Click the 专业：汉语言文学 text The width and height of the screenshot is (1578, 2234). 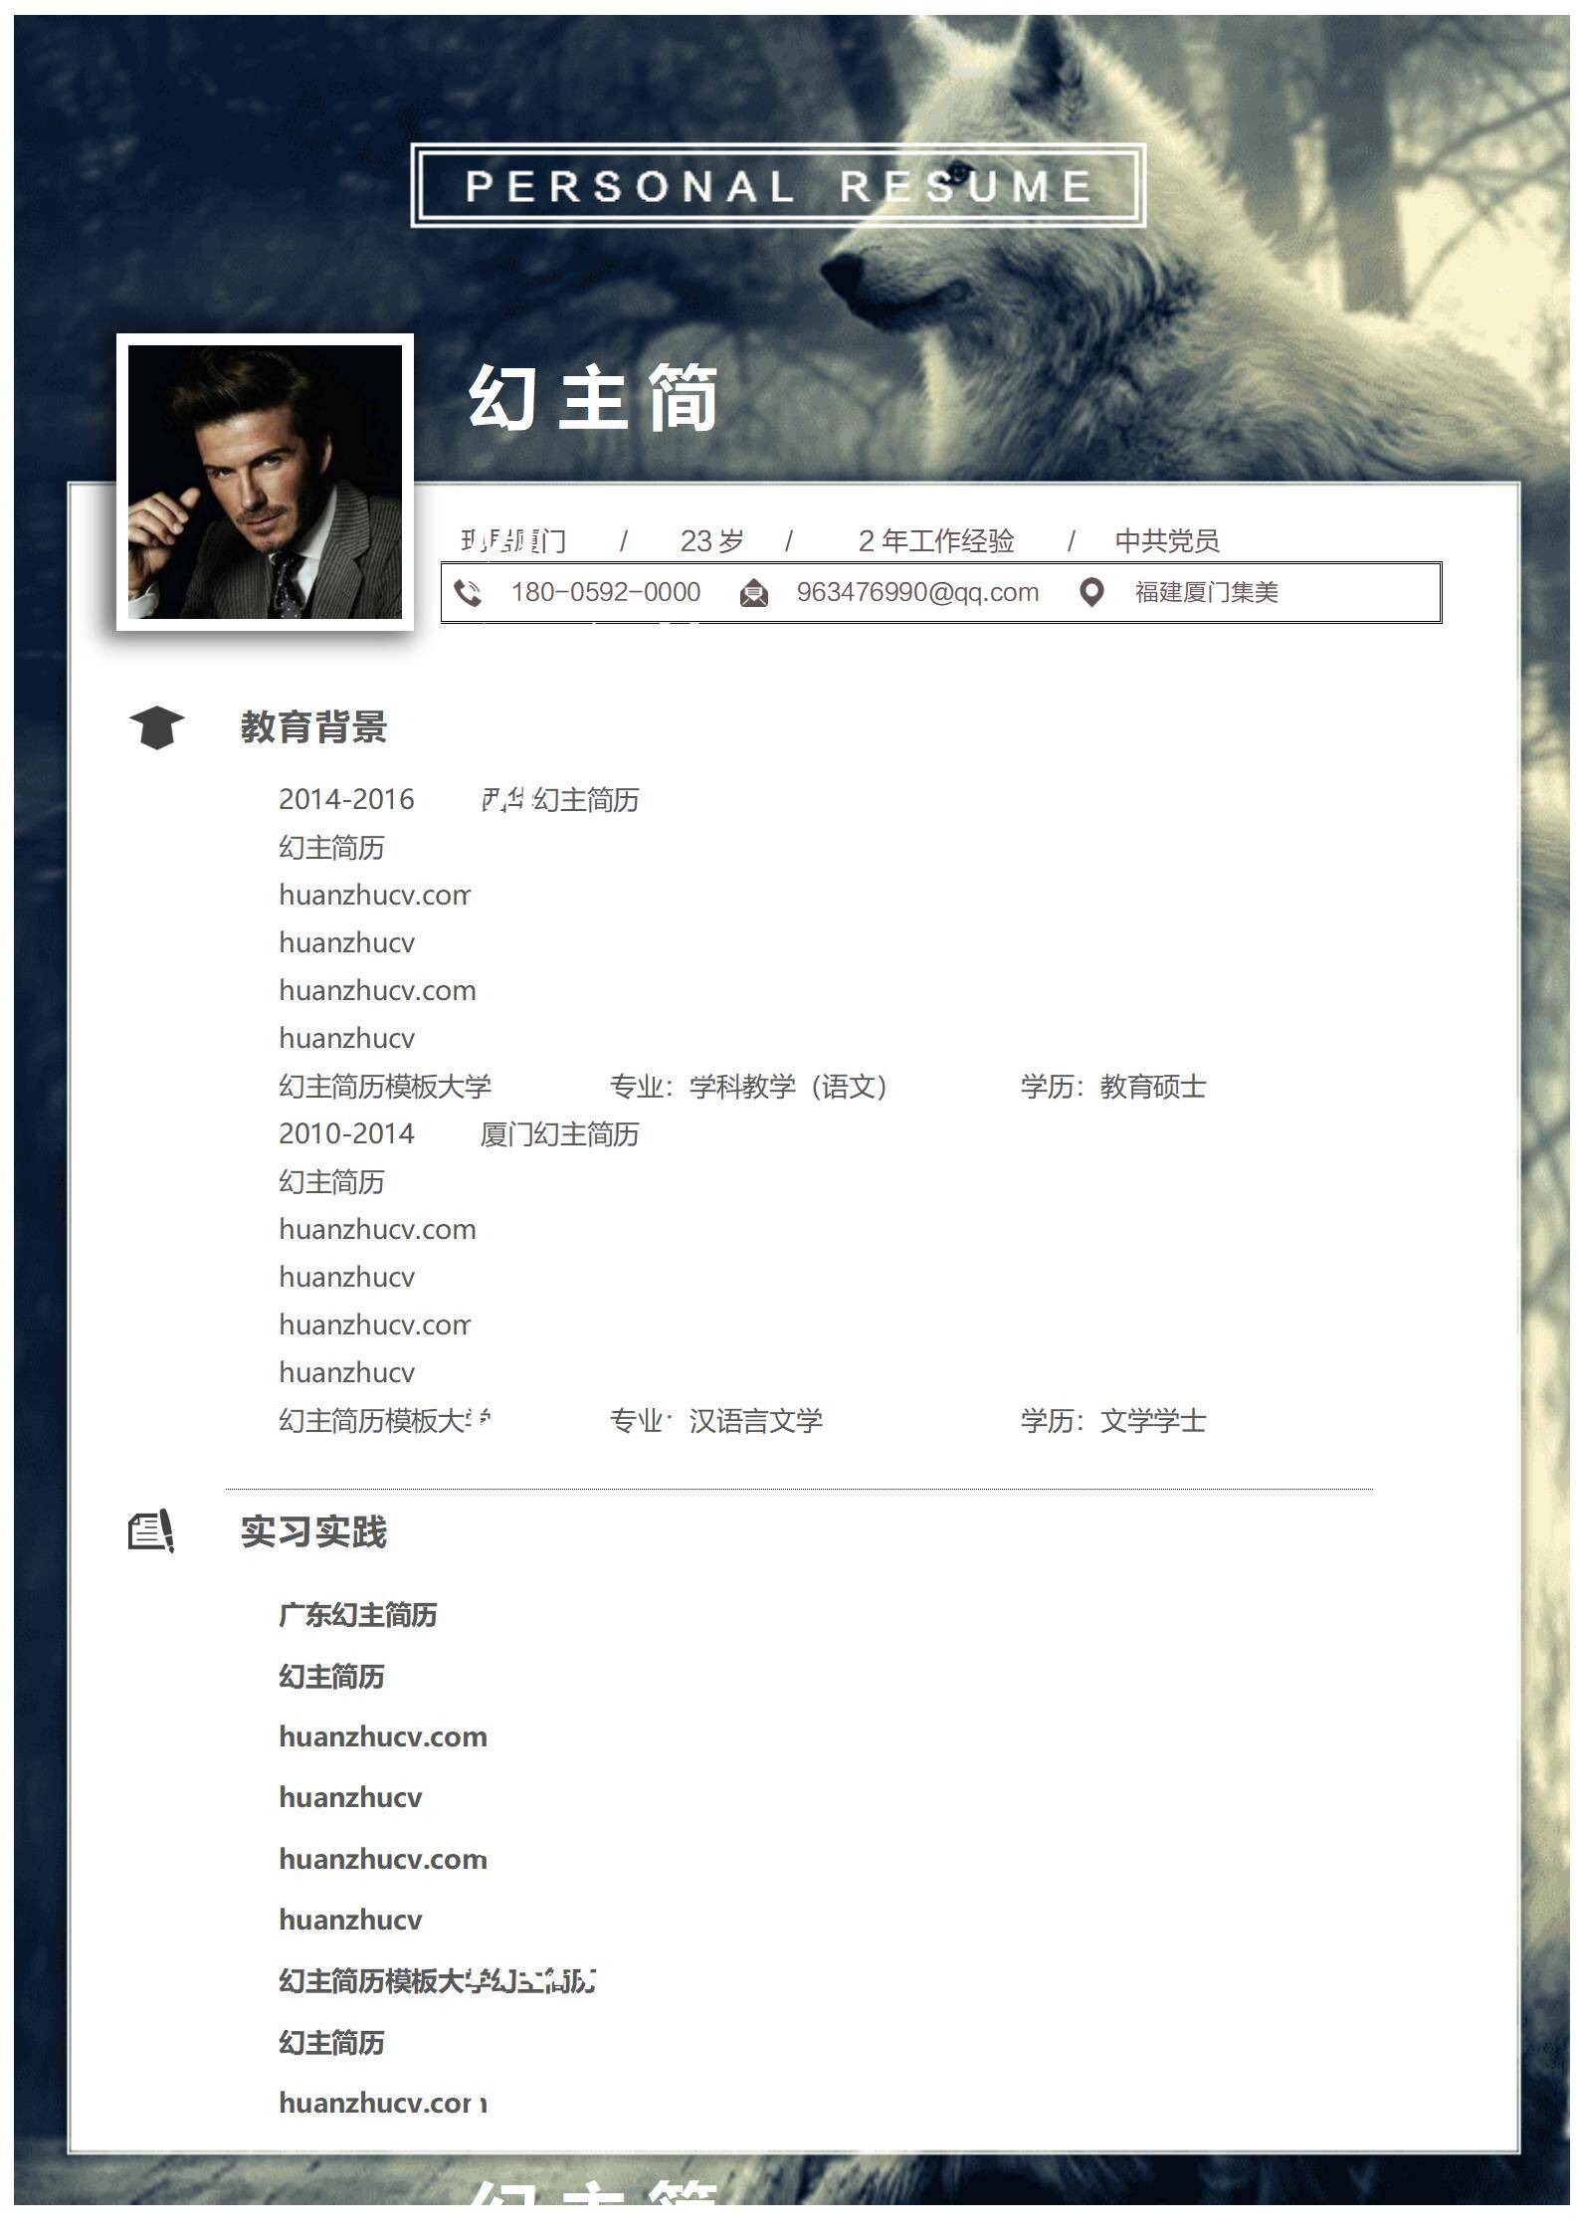716,1420
